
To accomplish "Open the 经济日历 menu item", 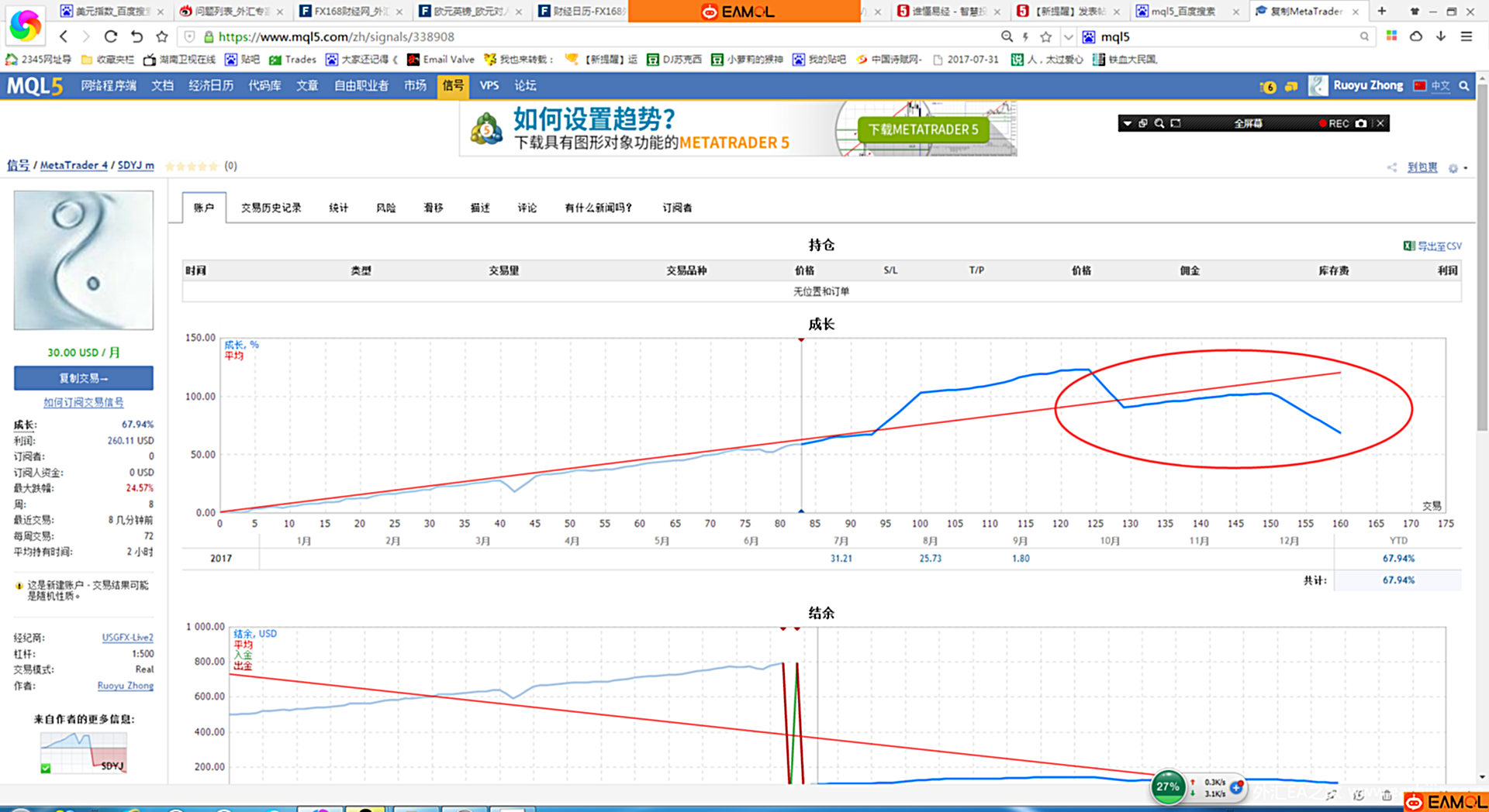I will click(211, 86).
